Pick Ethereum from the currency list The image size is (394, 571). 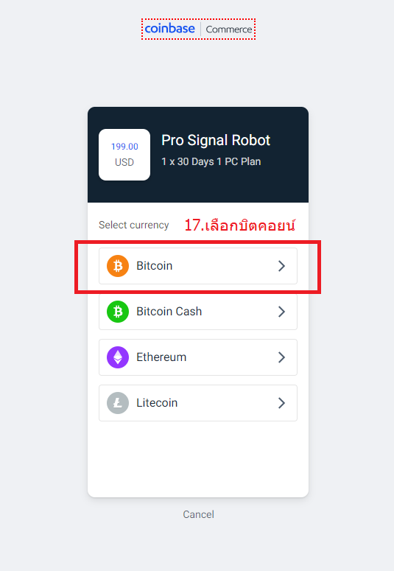pyautogui.click(x=197, y=357)
